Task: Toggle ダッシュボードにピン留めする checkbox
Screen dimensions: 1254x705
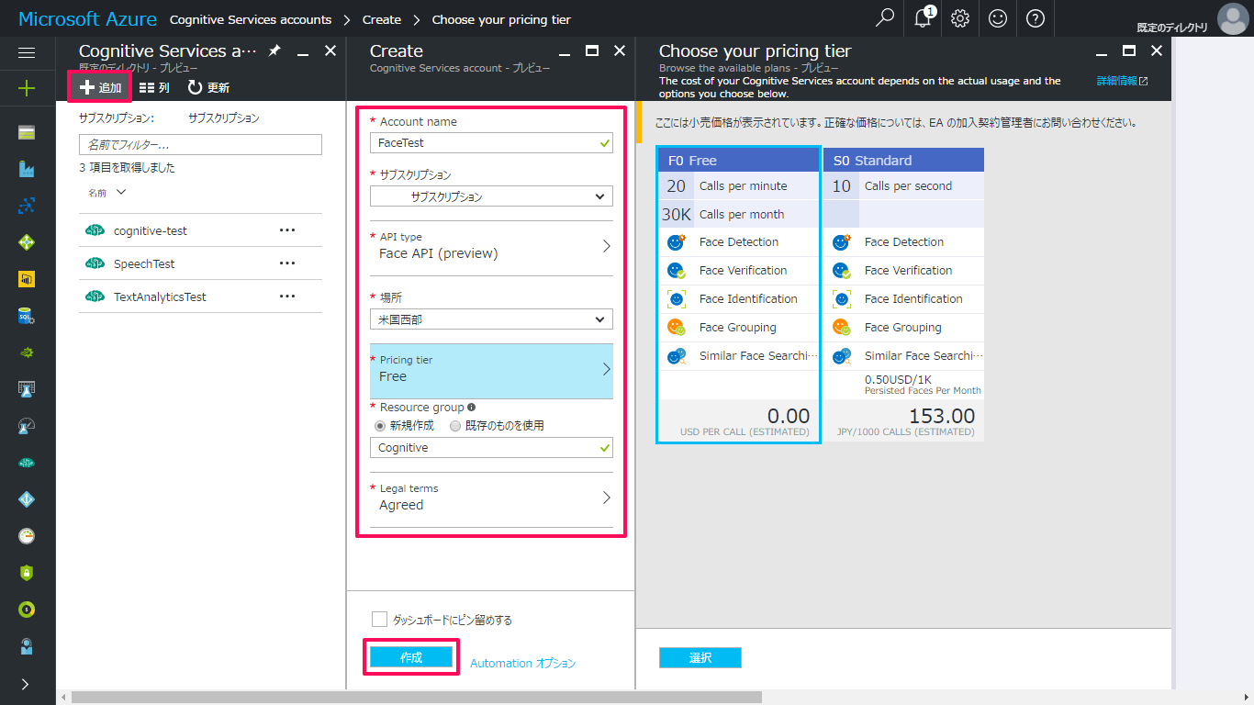Action: [x=379, y=620]
